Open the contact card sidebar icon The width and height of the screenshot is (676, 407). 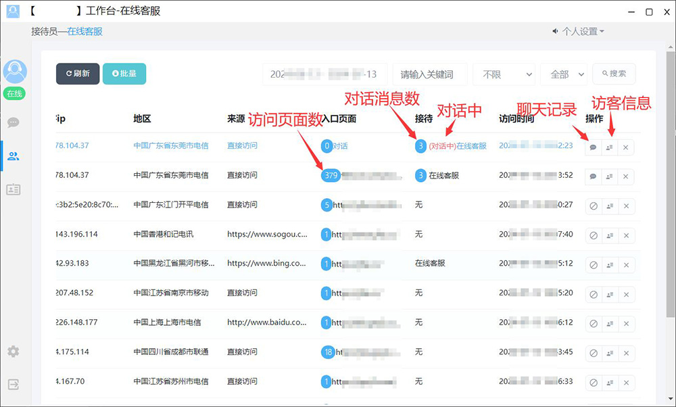[14, 189]
